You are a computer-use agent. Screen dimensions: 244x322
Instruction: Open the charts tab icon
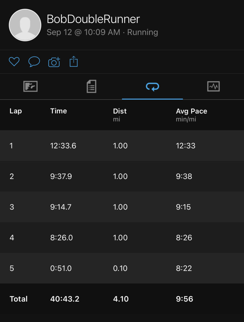pyautogui.click(x=213, y=87)
